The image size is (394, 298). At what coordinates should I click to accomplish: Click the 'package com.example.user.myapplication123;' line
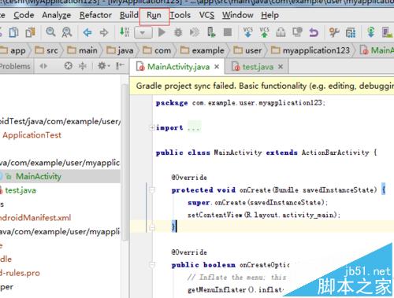point(240,103)
